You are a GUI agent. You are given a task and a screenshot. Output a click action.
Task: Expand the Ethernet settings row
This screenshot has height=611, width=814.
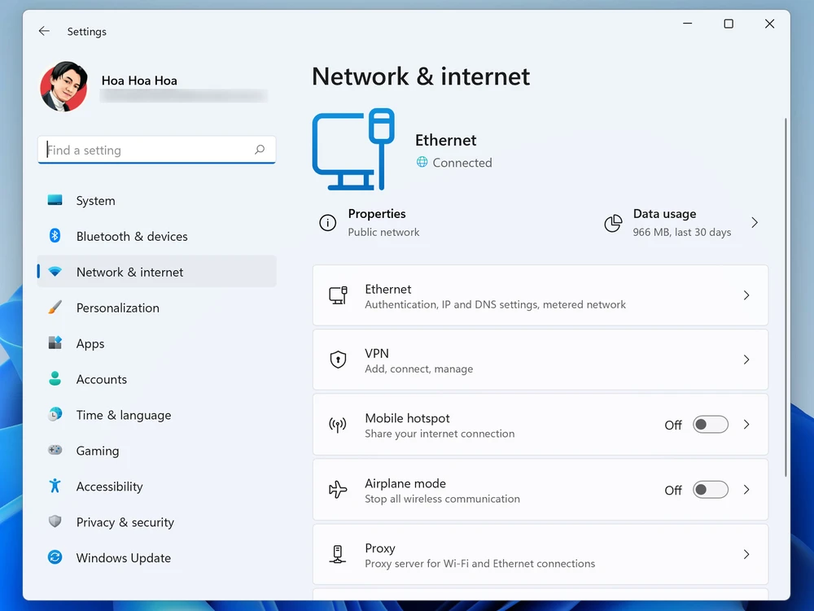(540, 295)
